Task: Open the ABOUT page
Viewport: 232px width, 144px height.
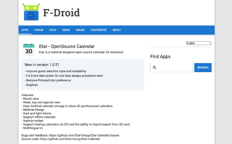Action: pyautogui.click(x=117, y=30)
